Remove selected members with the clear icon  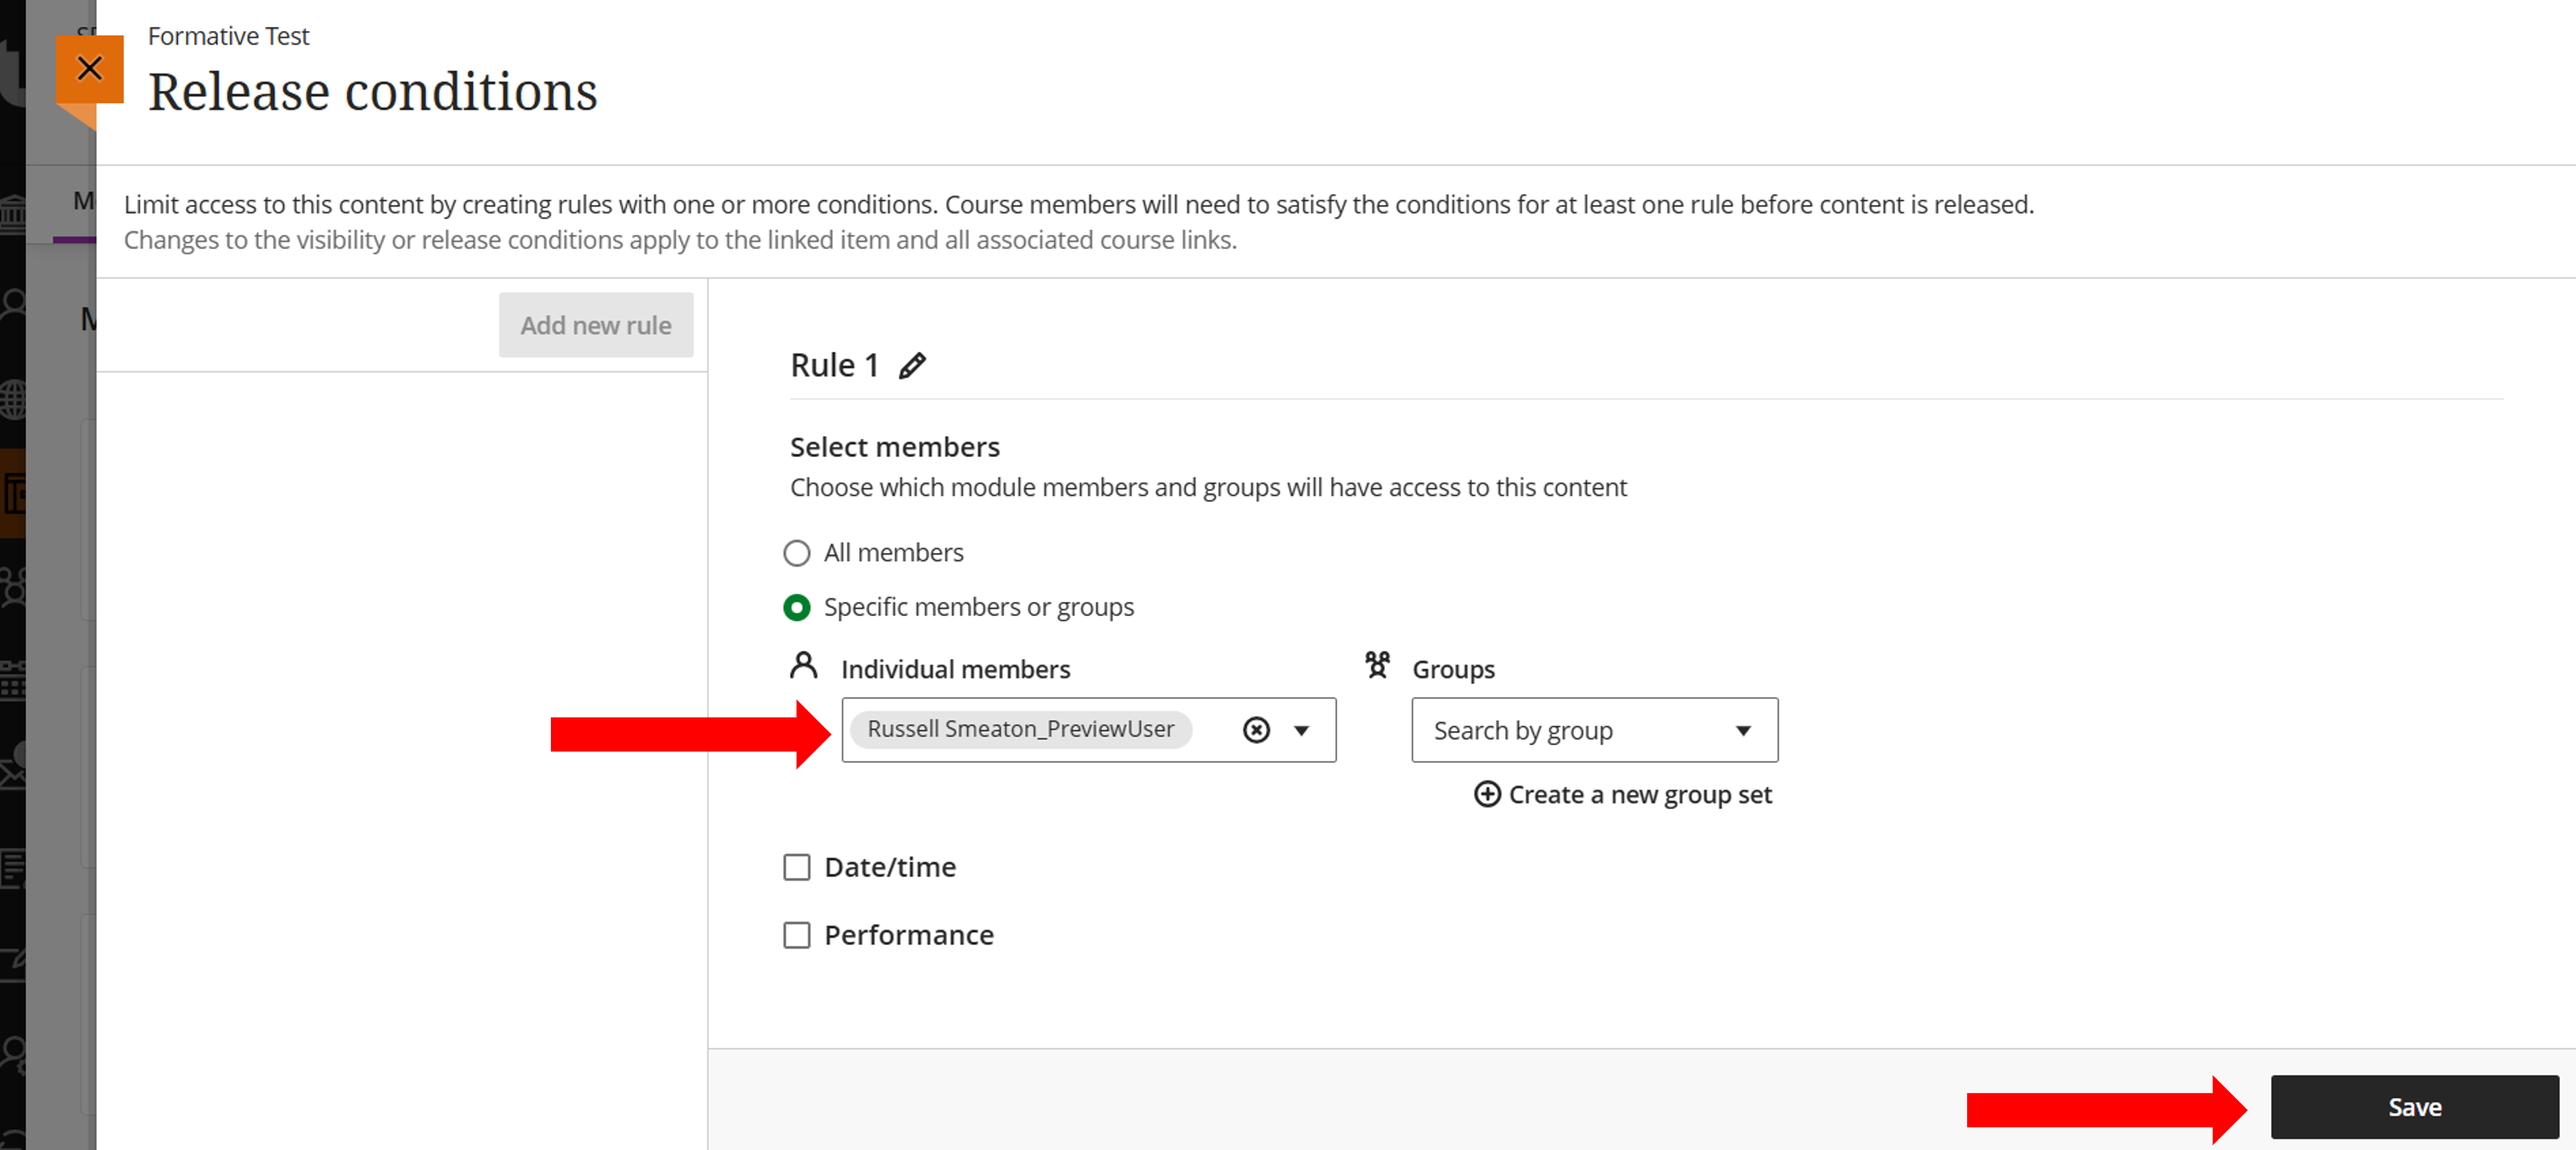[1256, 730]
